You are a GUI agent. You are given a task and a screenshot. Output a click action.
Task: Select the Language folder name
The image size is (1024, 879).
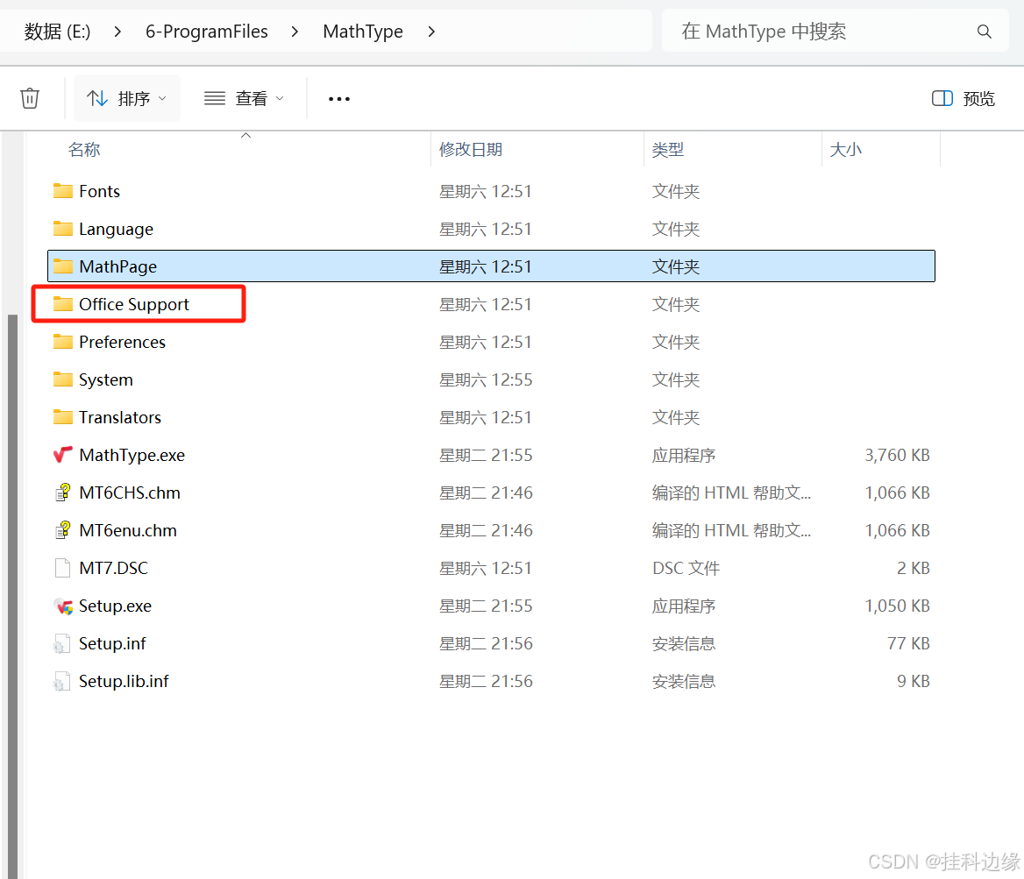(117, 230)
